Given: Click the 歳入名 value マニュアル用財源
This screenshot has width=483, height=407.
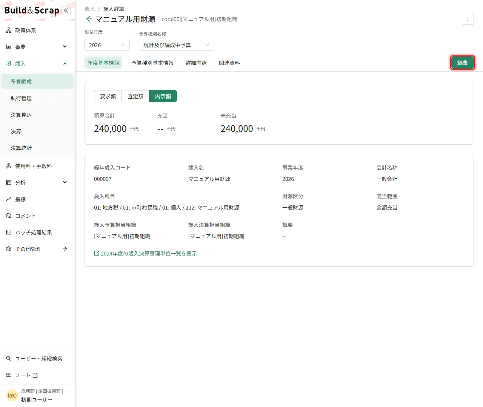Looking at the screenshot, I should (209, 179).
